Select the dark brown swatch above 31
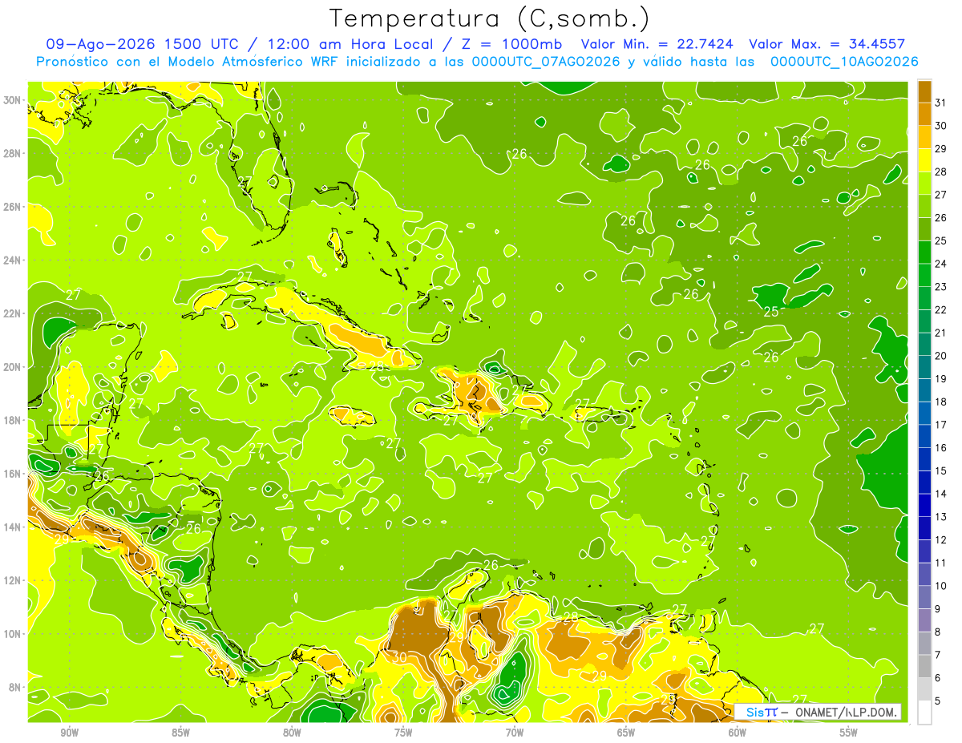The image size is (962, 743). [x=924, y=91]
